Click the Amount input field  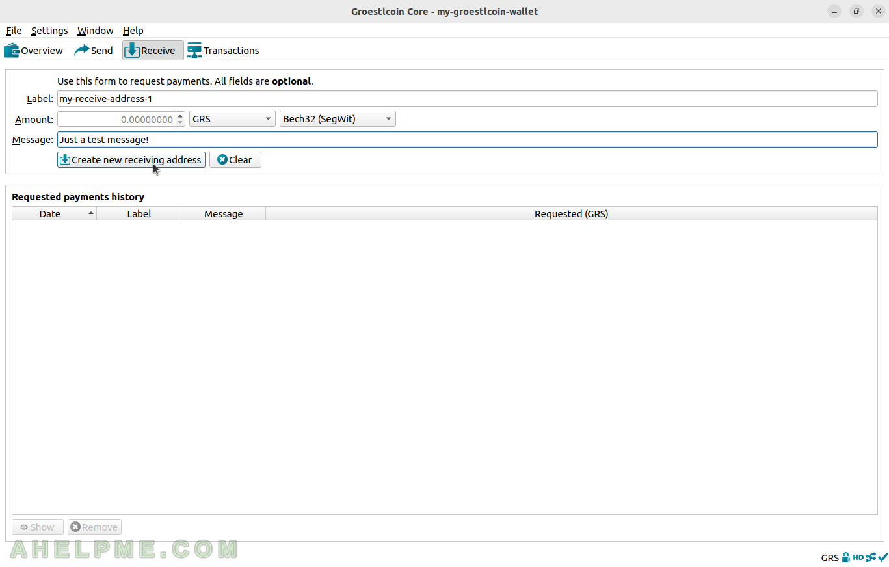[x=116, y=119]
